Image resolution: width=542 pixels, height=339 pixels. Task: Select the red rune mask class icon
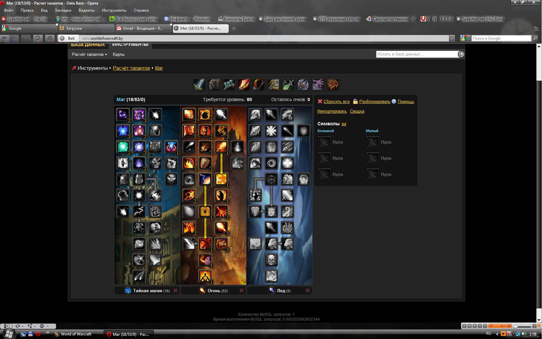coord(333,85)
